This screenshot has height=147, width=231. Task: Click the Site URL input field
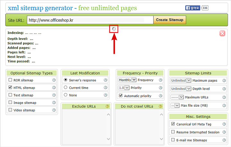pyautogui.click(x=90, y=20)
